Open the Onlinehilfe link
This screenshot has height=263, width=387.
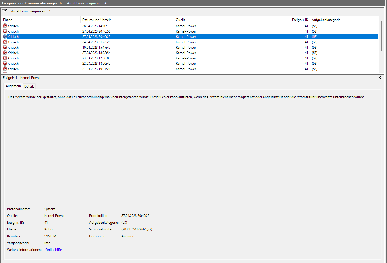point(54,250)
